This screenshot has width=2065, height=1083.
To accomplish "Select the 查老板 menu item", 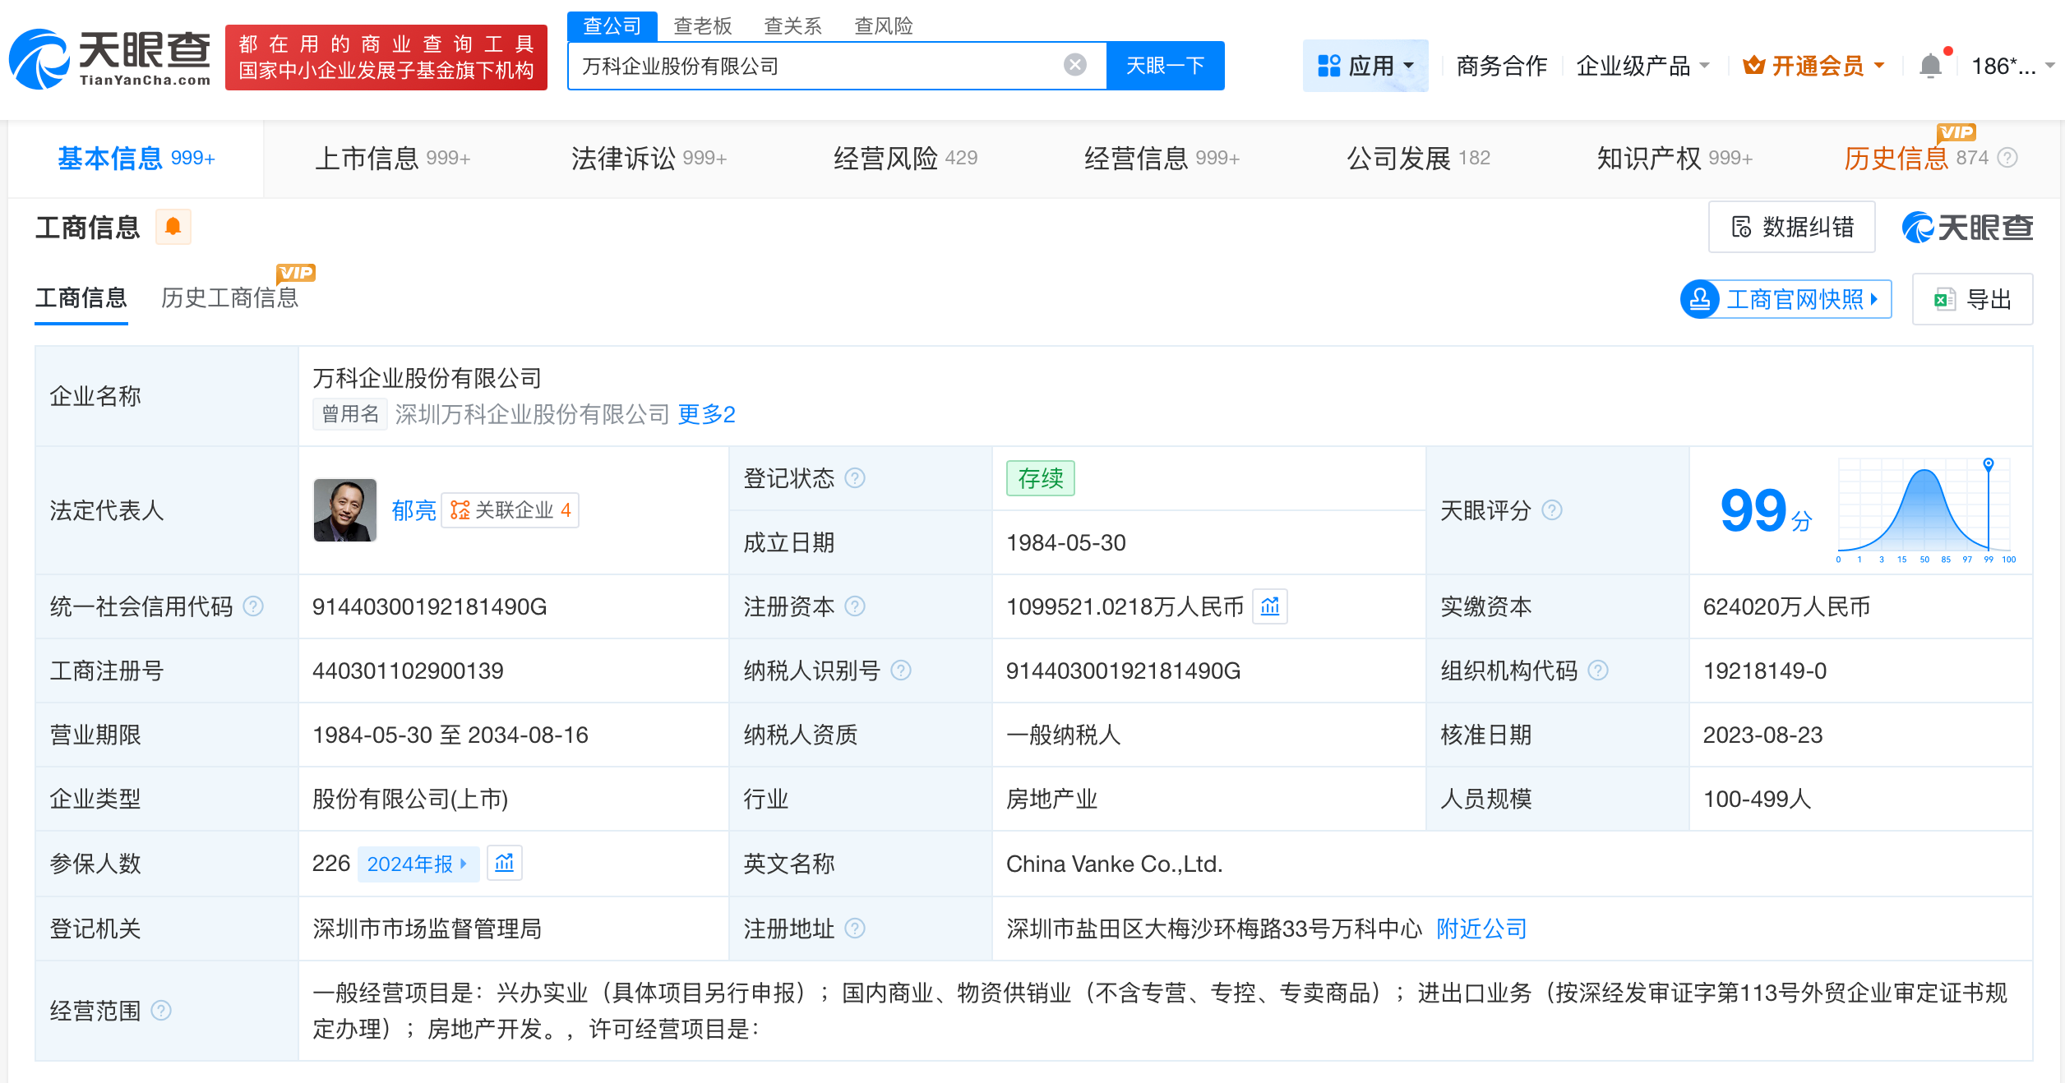I will [701, 25].
